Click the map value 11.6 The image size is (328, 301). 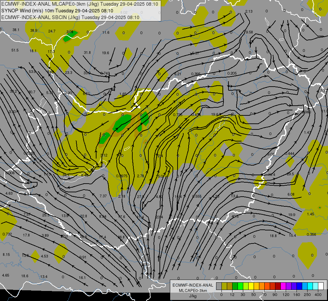pyautogui.click(x=106, y=32)
